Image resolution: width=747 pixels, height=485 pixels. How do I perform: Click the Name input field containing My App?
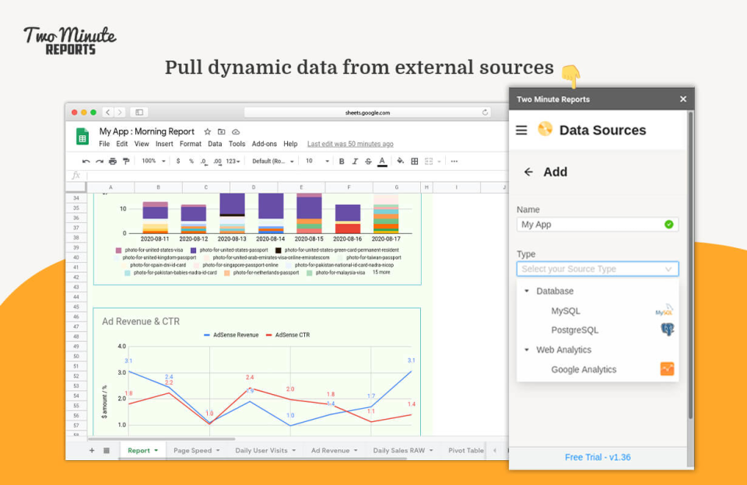[598, 224]
